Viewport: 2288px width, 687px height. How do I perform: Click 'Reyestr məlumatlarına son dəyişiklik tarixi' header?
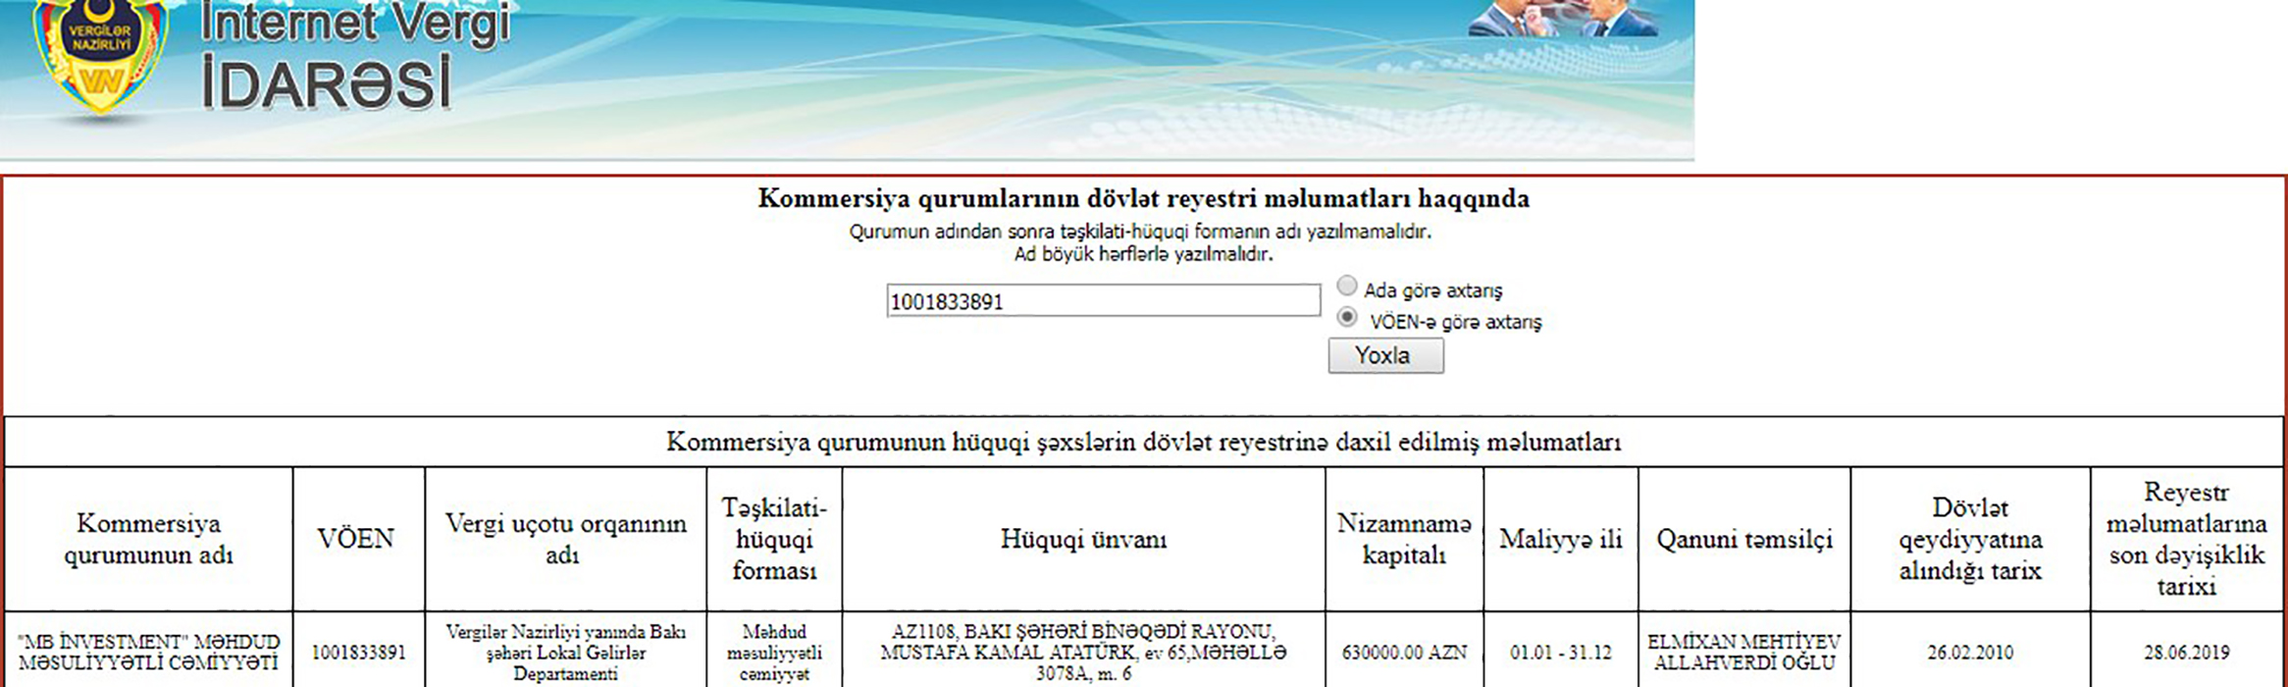point(2186,539)
